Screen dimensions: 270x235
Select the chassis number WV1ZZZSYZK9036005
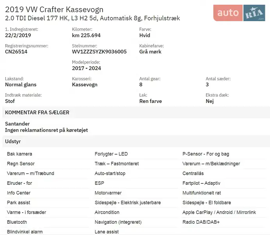tap(99, 52)
